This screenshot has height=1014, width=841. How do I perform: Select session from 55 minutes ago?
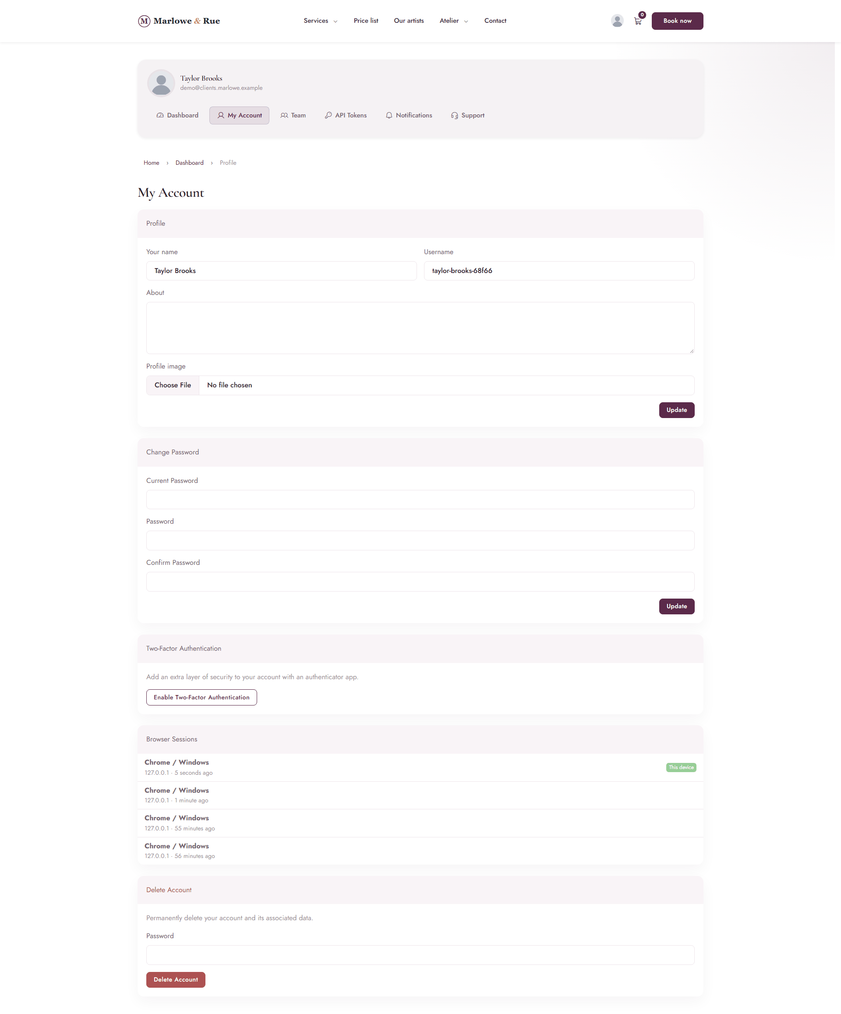(x=420, y=823)
